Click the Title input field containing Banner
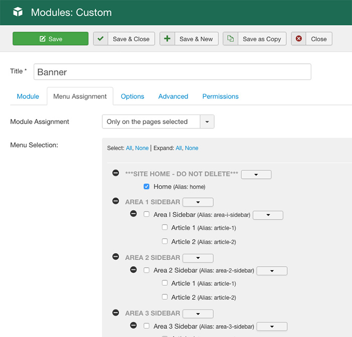This screenshot has width=352, height=337. (172, 72)
